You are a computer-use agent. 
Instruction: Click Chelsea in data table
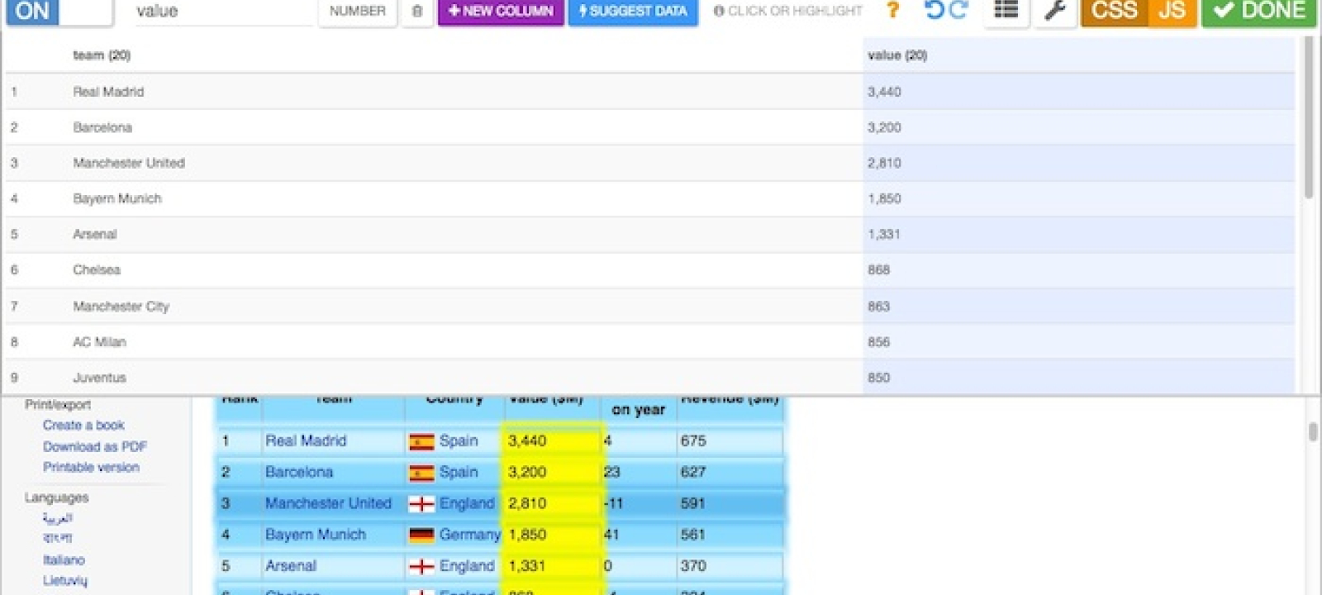click(x=97, y=269)
